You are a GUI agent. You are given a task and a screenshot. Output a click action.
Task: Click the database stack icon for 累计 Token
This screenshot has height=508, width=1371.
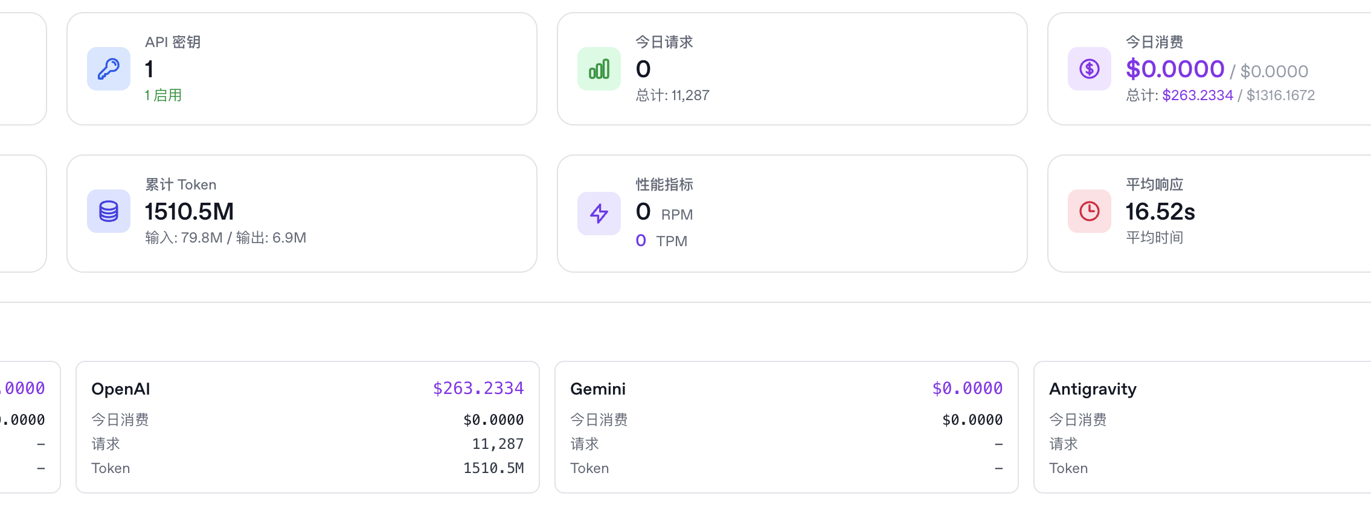pos(109,211)
